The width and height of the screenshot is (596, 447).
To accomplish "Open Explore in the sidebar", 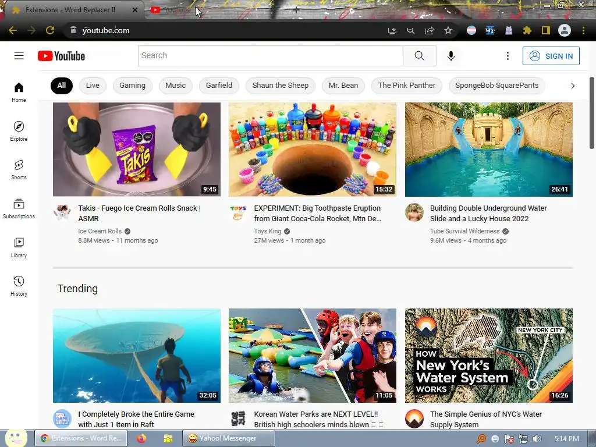I will click(19, 131).
